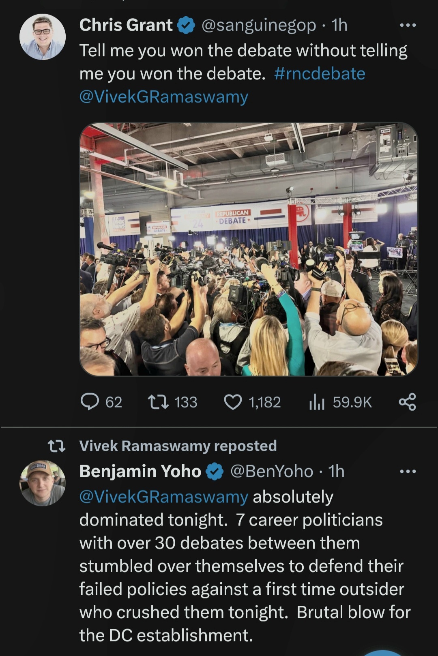Image resolution: width=438 pixels, height=656 pixels.
Task: Open Chris Grant's profile picture
Action: coord(43,37)
